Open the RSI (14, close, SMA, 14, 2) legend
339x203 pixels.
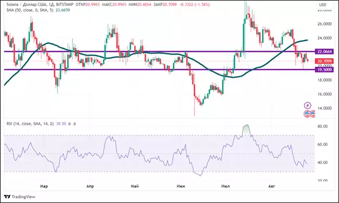coord(30,124)
